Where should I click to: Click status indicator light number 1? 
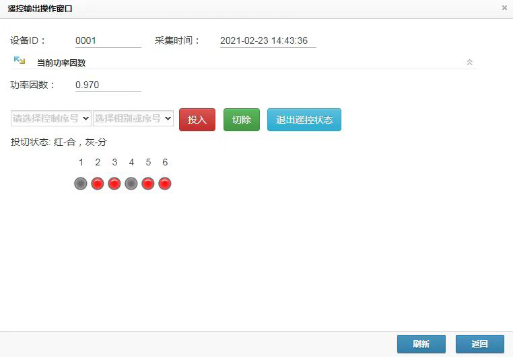point(81,184)
